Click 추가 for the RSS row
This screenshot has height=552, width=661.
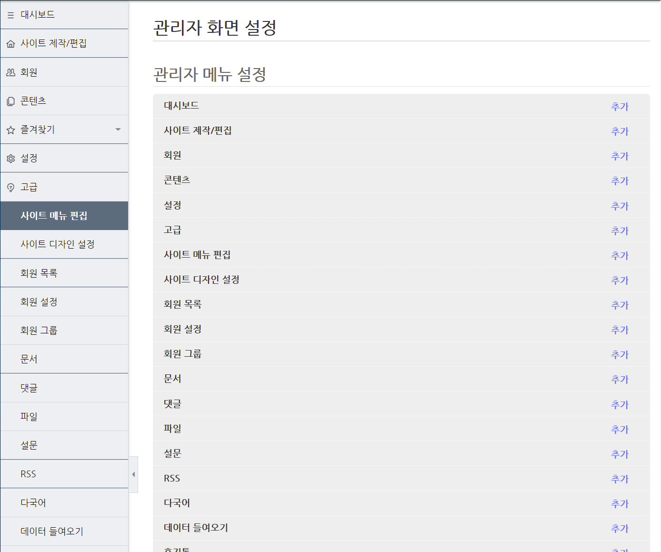pos(620,479)
